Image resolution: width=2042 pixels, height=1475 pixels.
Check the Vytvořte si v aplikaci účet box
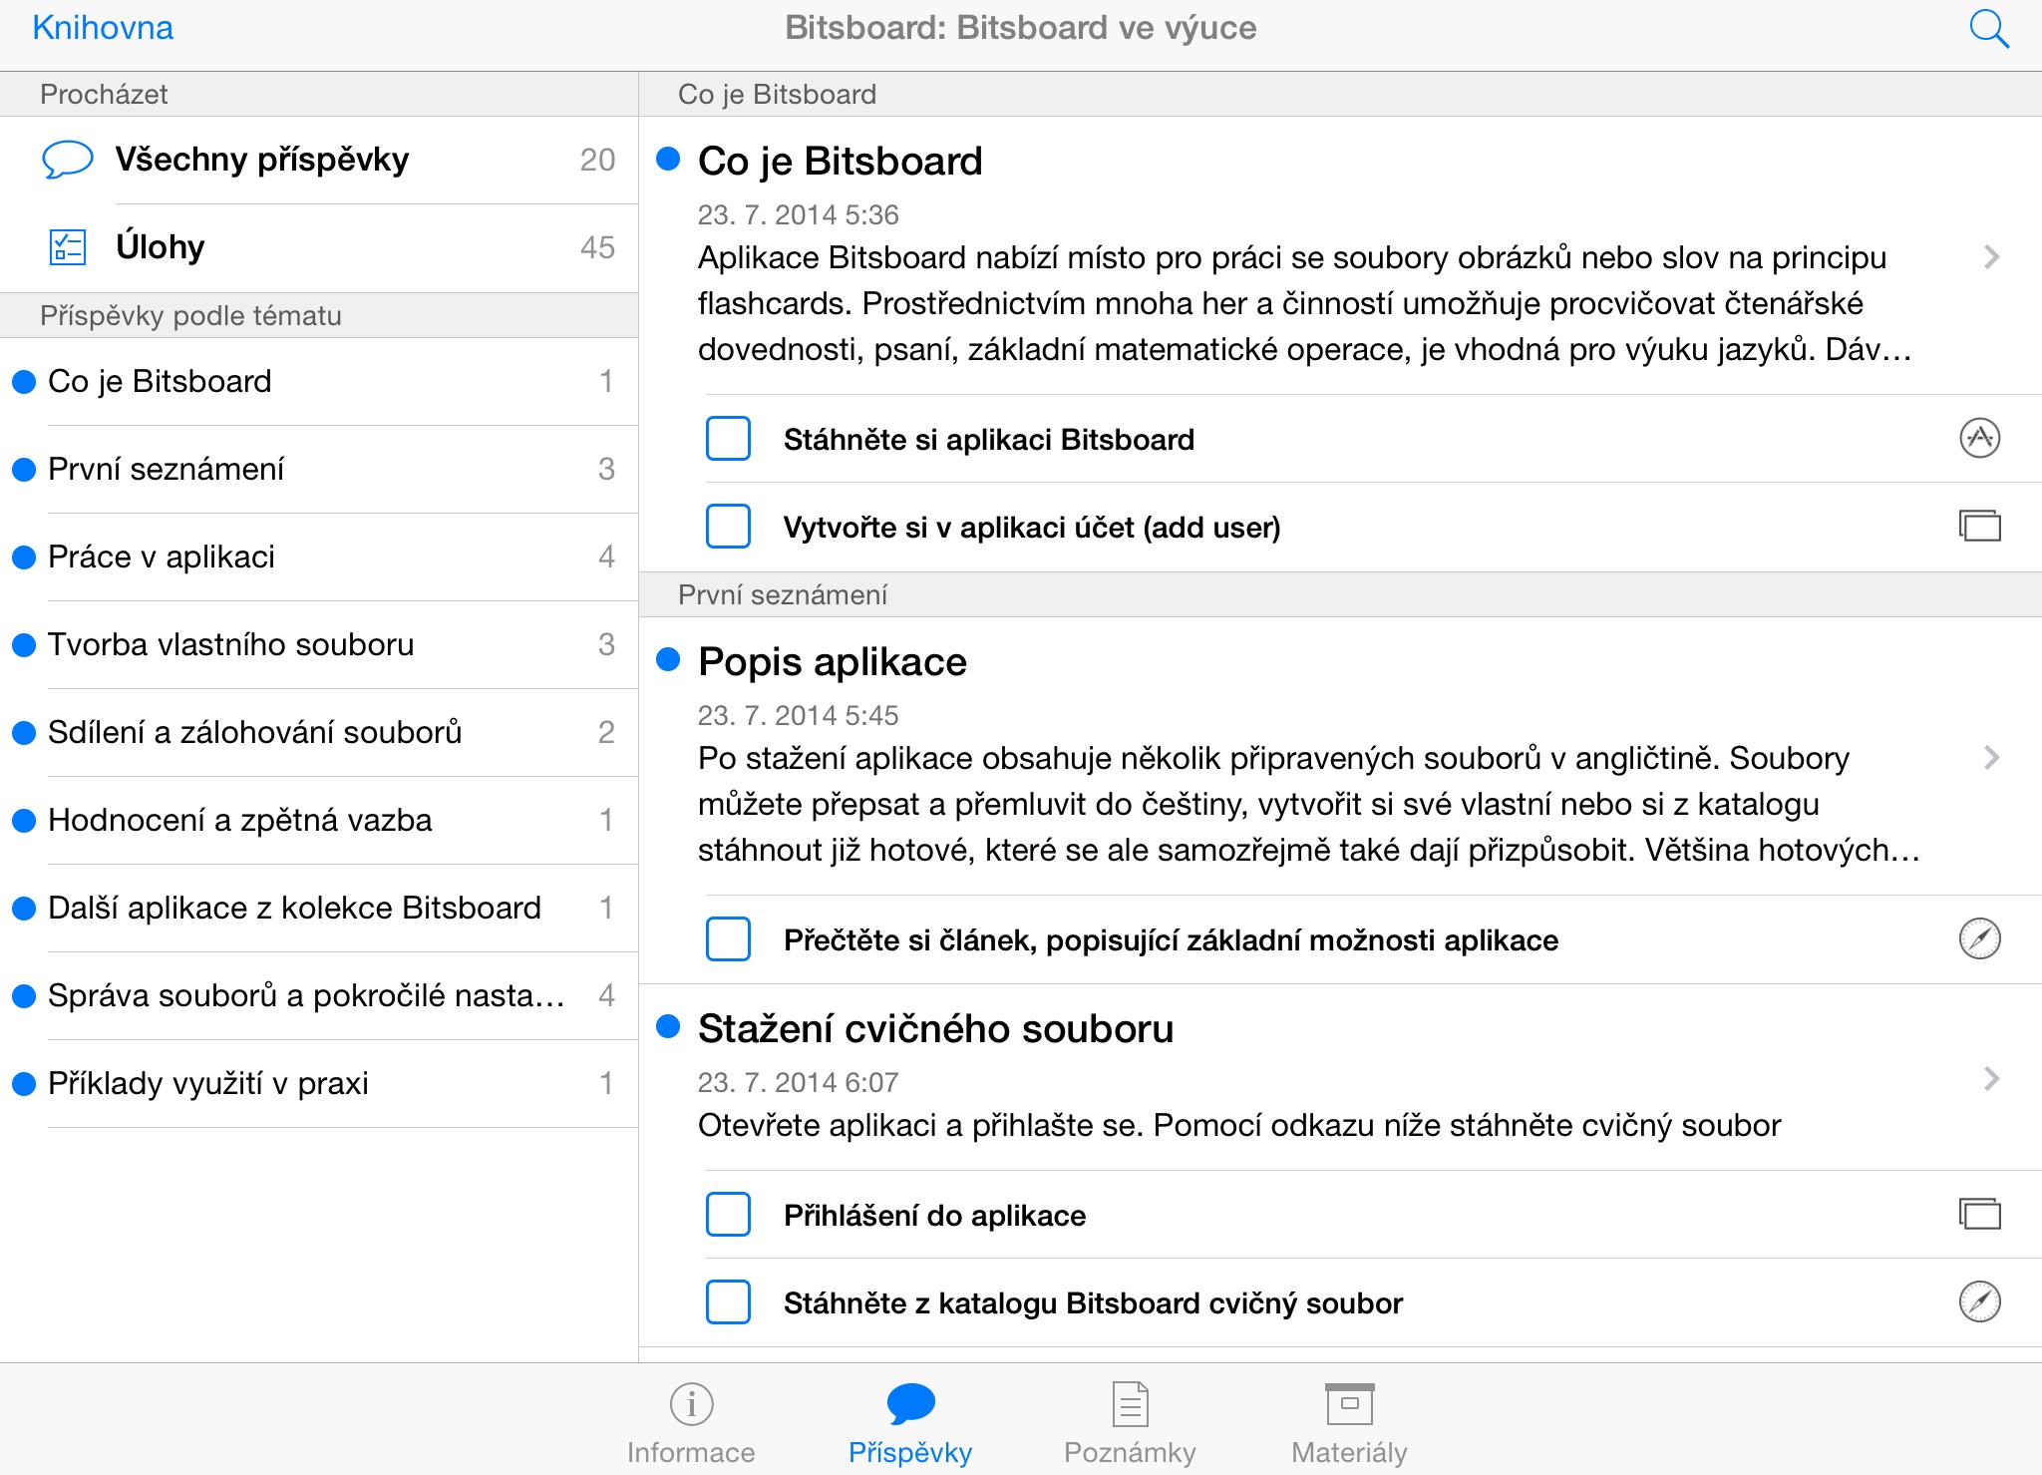(x=728, y=527)
